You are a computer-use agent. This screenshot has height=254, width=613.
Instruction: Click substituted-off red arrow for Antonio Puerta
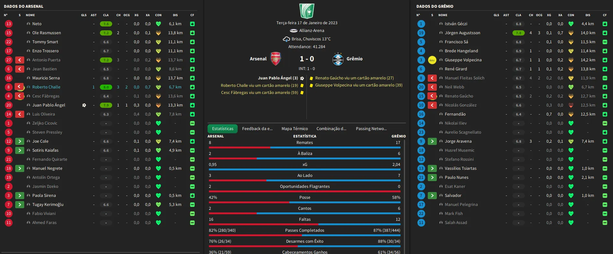(19, 60)
